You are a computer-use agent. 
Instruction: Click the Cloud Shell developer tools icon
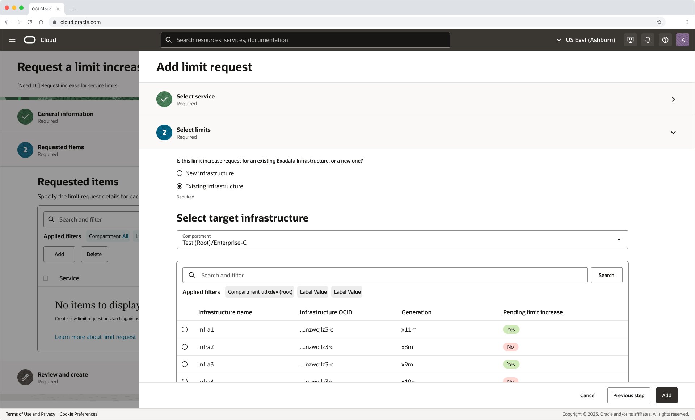point(631,40)
